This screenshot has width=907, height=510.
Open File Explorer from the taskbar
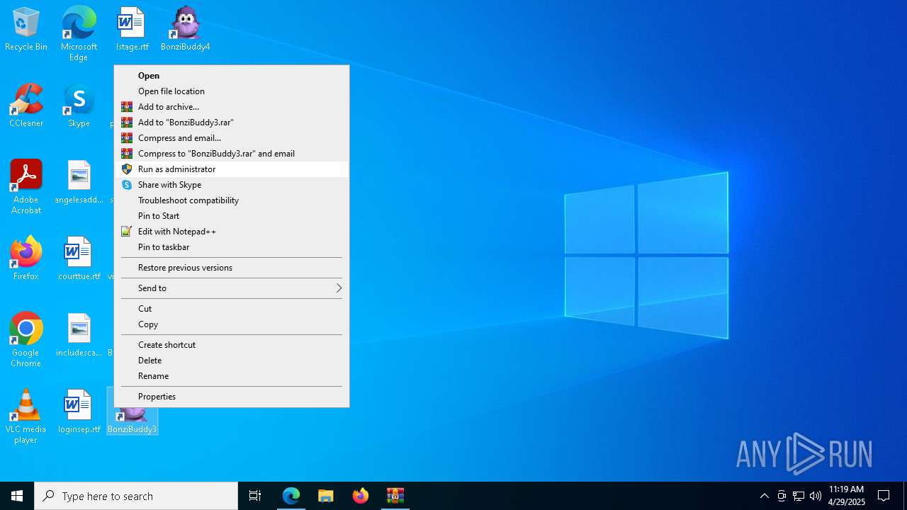pos(326,496)
